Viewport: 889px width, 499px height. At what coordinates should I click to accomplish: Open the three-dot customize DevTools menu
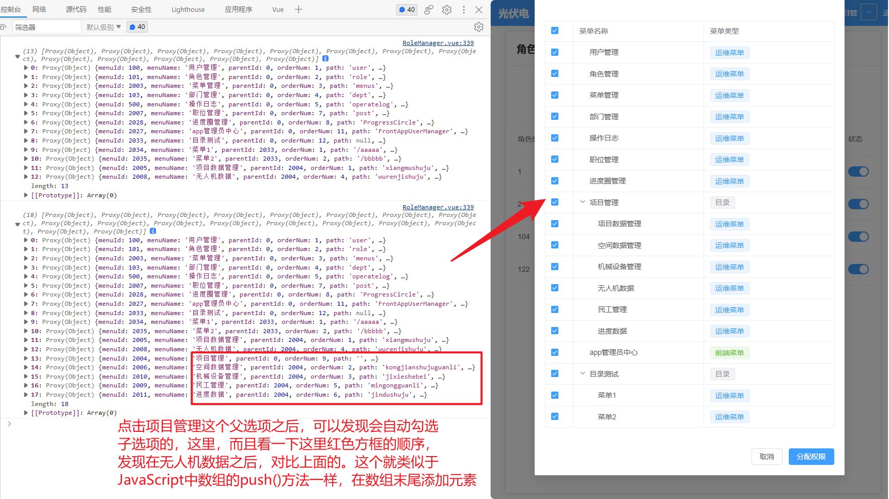click(463, 9)
